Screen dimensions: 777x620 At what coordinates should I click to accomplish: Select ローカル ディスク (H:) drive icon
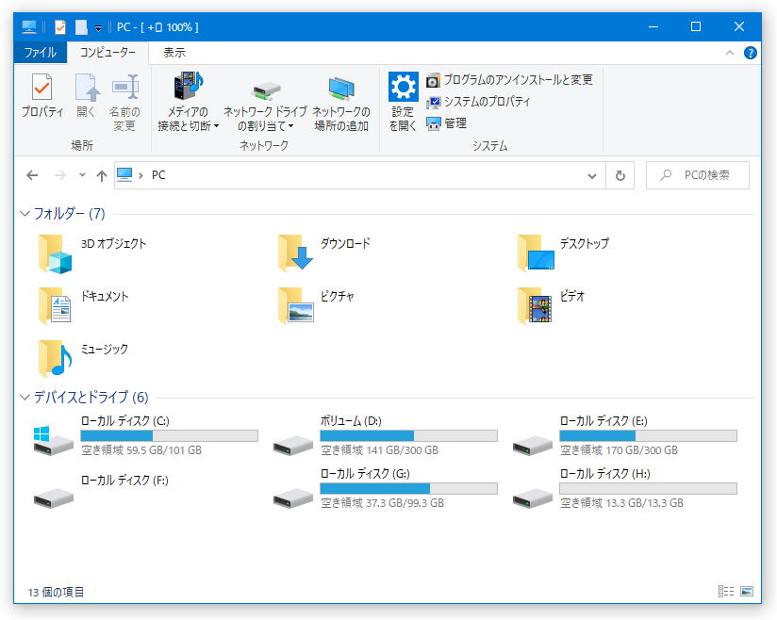pos(532,498)
